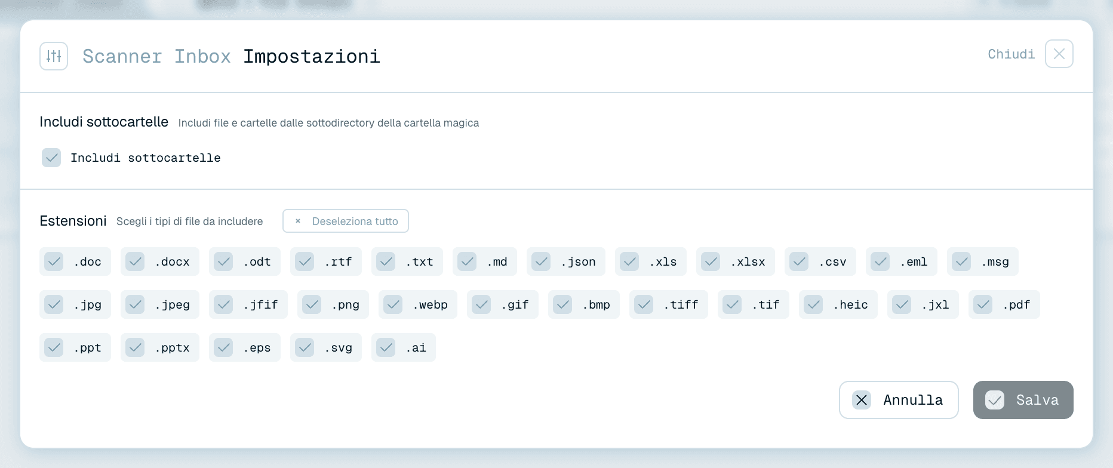The image size is (1113, 468).
Task: Uncheck the .tiff extension
Action: click(x=644, y=304)
